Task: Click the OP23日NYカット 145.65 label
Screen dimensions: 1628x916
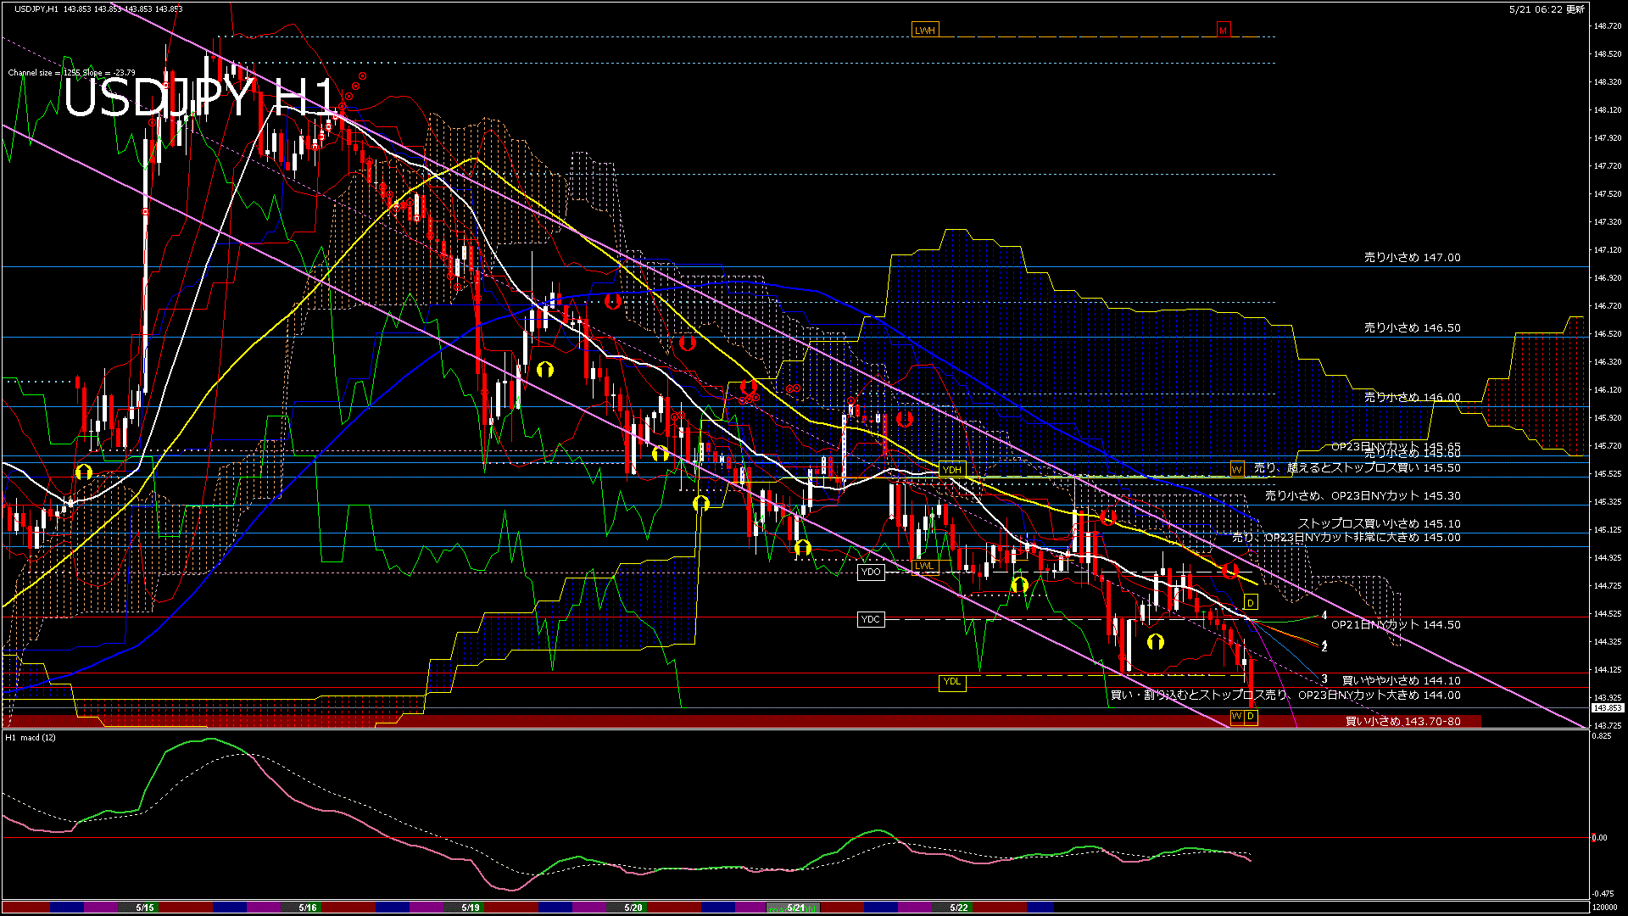Action: coord(1396,446)
